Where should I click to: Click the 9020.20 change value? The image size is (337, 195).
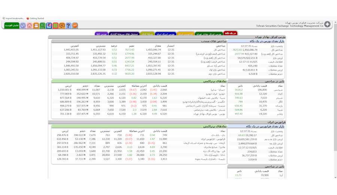130,73
